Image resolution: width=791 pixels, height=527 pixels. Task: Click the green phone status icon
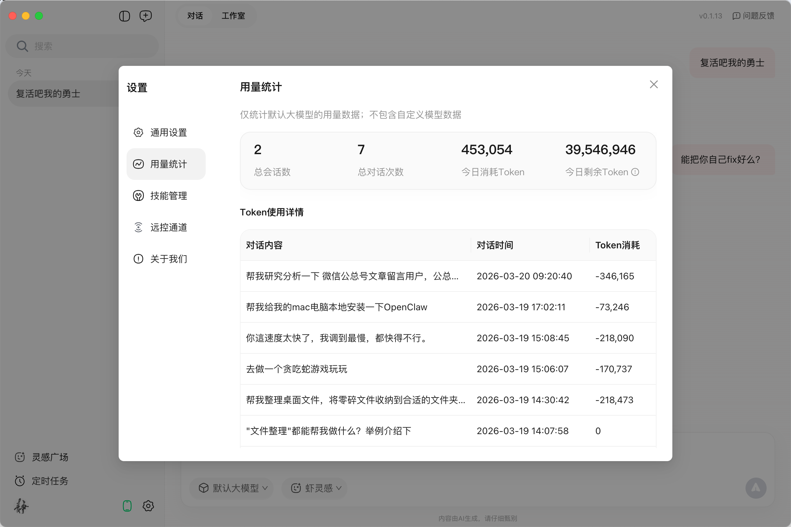point(127,506)
